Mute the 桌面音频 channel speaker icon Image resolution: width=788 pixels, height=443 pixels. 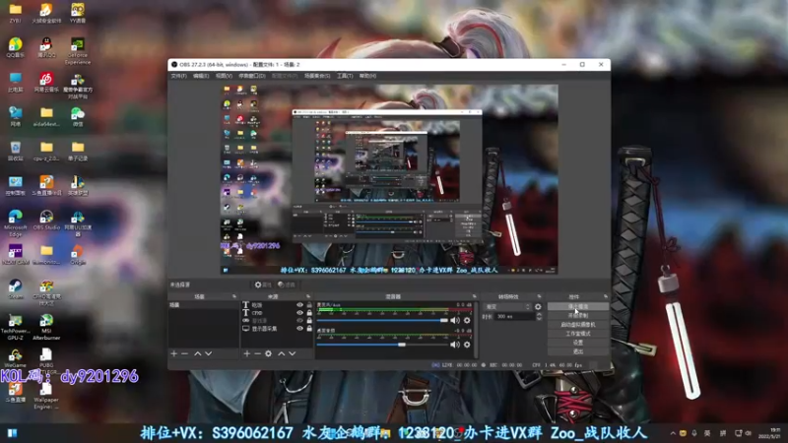[x=455, y=345]
